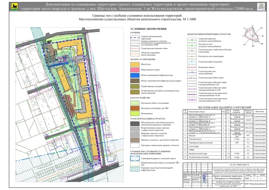Click the pink building at the block's south end

click(96, 158)
